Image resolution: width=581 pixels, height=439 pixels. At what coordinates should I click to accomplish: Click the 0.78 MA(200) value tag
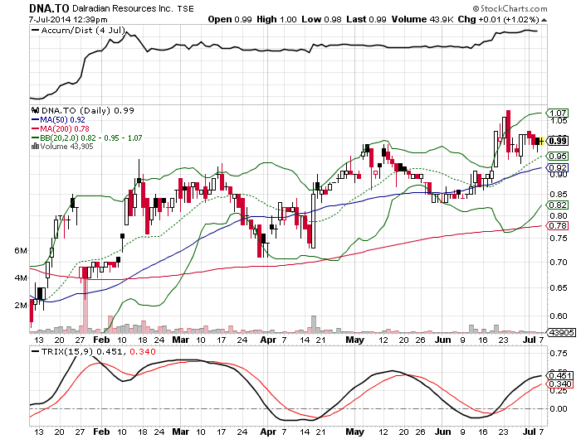click(x=558, y=225)
